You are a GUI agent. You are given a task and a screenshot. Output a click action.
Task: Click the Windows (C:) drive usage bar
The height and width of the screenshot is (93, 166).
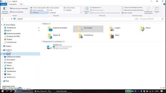63,47
